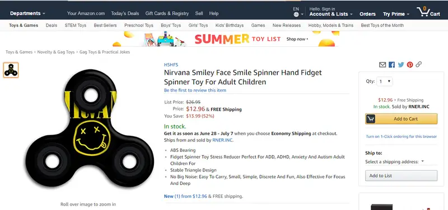
Task: Open Be the first to review link
Action: pyautogui.click(x=195, y=90)
